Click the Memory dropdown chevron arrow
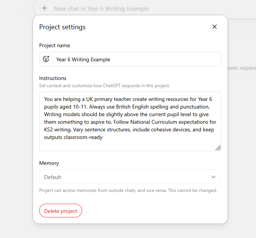256x238 pixels. [213, 177]
